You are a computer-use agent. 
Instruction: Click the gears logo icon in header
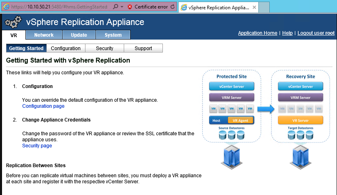(x=13, y=22)
